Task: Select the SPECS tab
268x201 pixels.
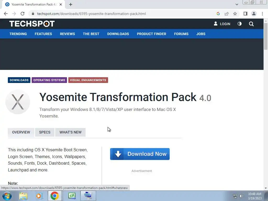Action: click(x=45, y=132)
